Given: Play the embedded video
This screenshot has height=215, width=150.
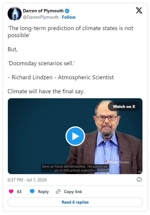Looking at the screenshot, I should coord(75,136).
